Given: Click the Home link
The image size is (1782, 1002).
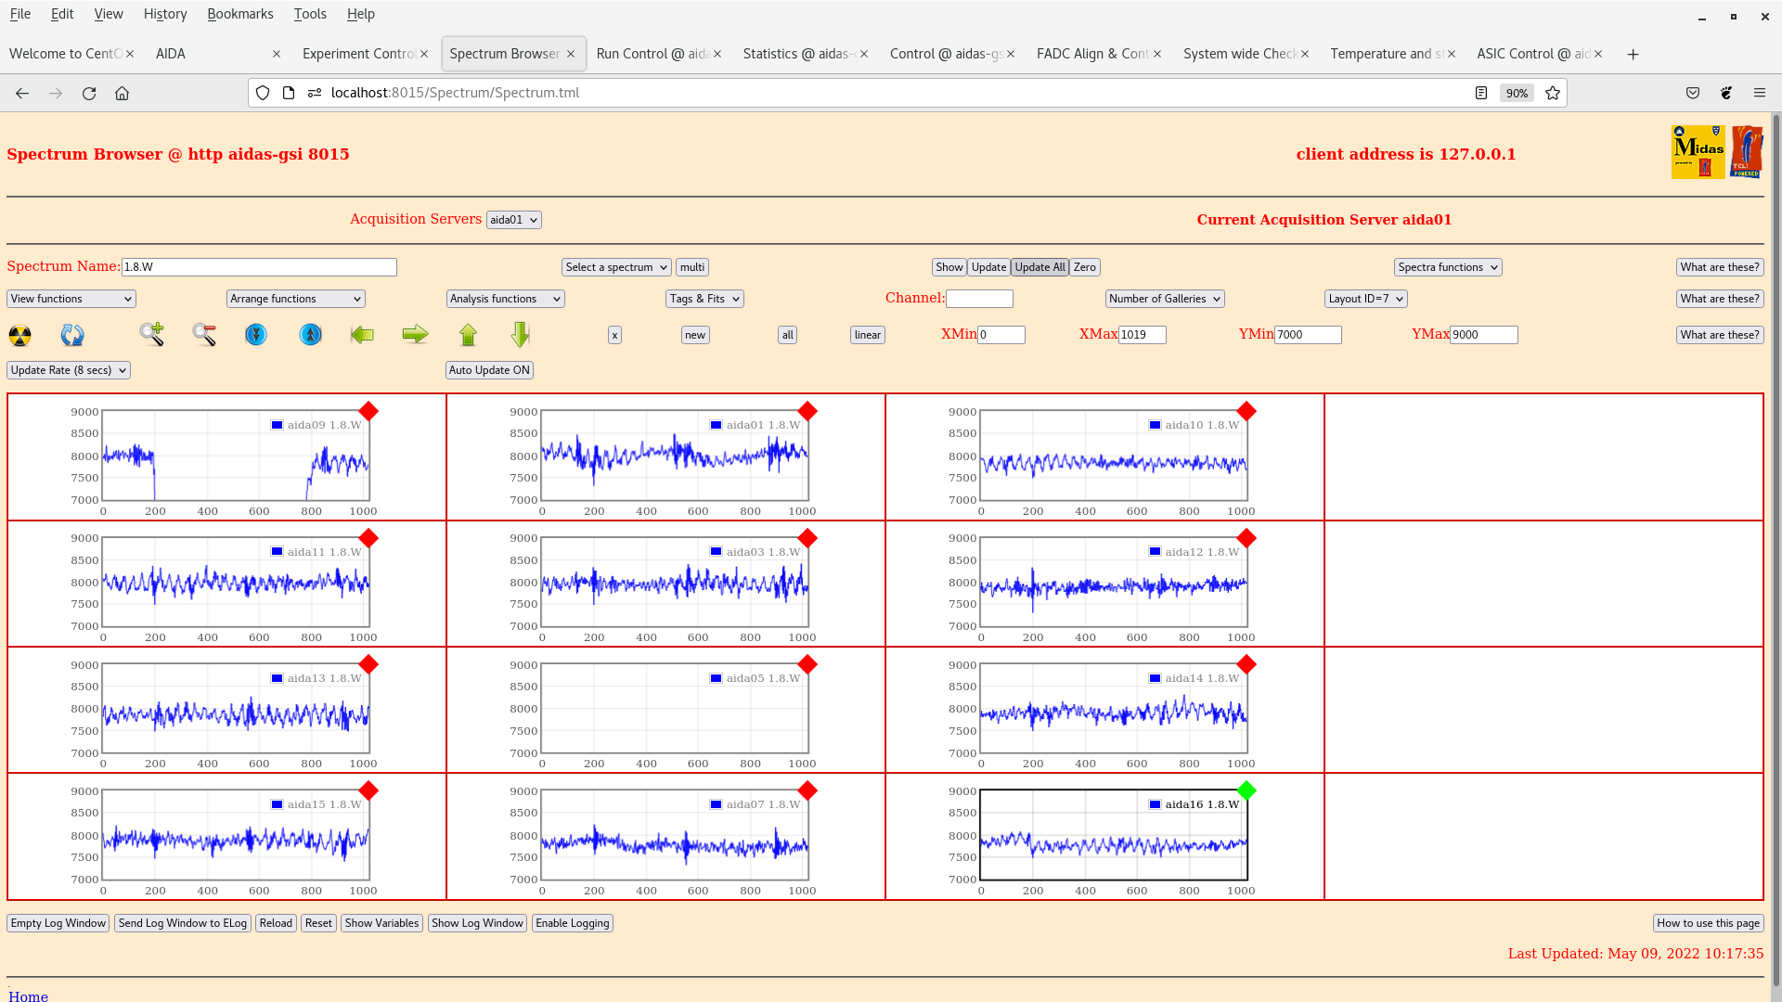Looking at the screenshot, I should click(x=28, y=996).
